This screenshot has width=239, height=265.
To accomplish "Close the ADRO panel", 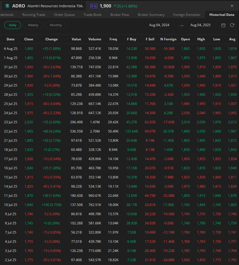I will coord(232,6).
